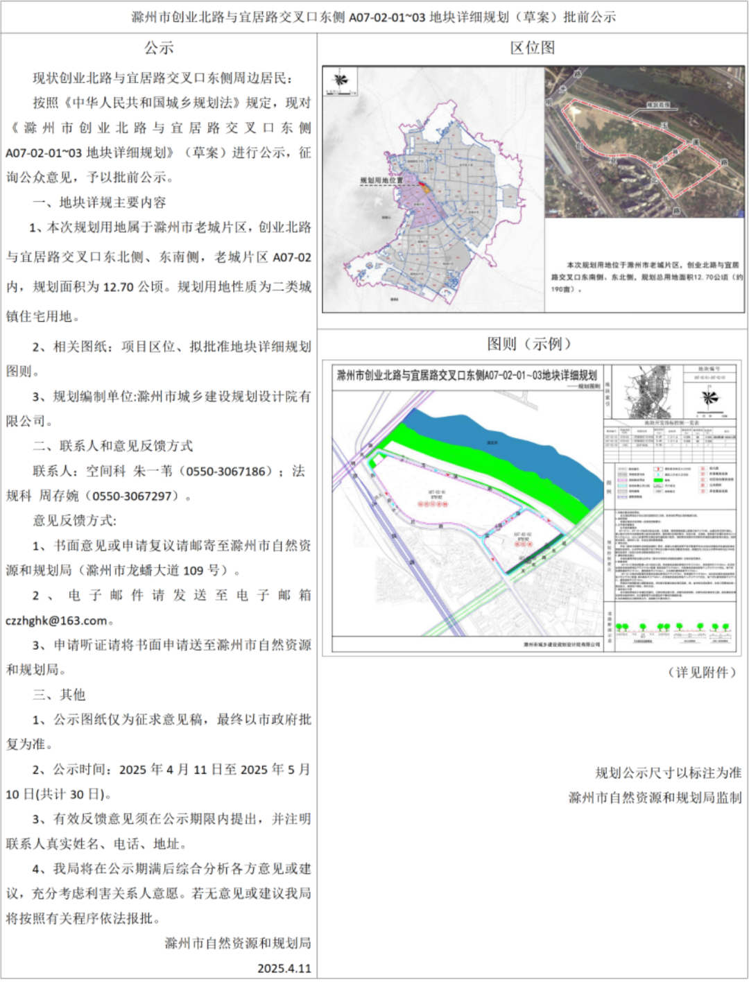The image size is (749, 984).
Task: Click the caption beginning '本次规划用地位于滁州市老城片区'
Action: coord(646,277)
